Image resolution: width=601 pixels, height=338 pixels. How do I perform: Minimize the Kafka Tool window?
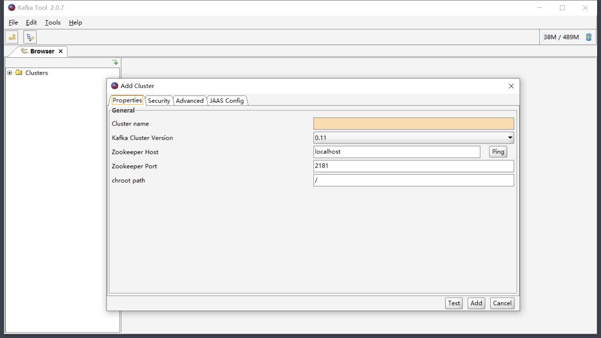[x=540, y=7]
